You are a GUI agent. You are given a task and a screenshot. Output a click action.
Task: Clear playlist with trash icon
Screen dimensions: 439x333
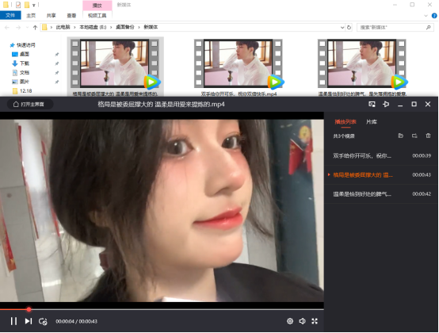click(428, 136)
